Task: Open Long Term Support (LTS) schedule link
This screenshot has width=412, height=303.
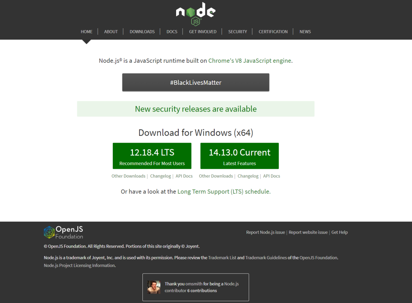Action: tap(223, 191)
